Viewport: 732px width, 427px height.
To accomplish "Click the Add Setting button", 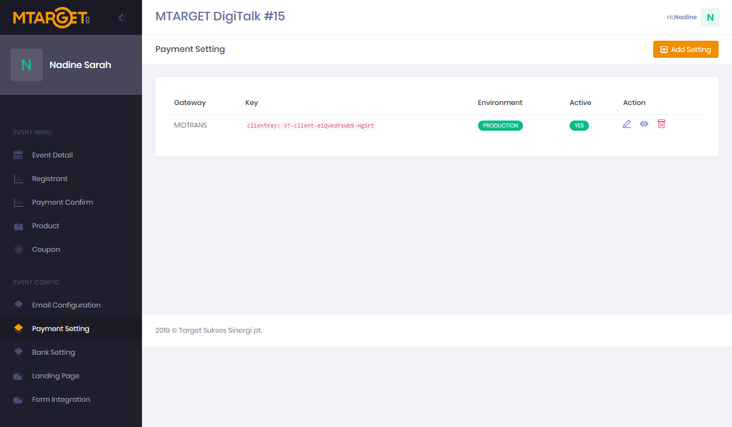I will pos(685,49).
